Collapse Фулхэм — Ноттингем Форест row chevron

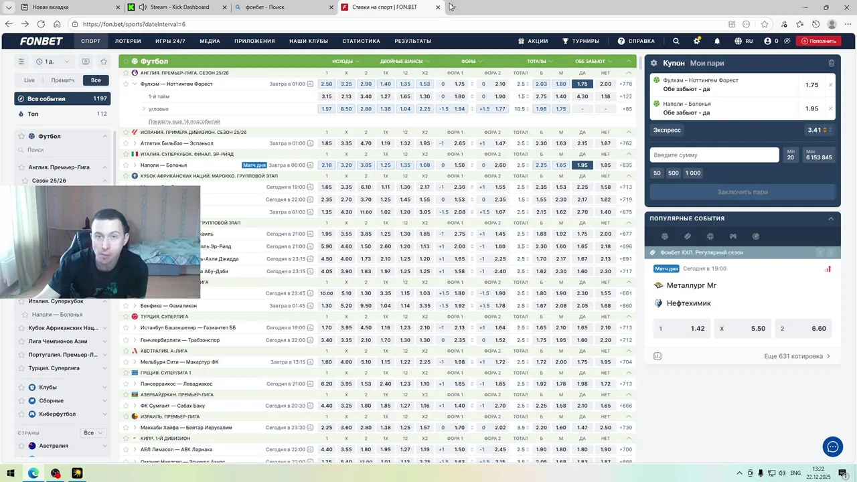tap(135, 84)
